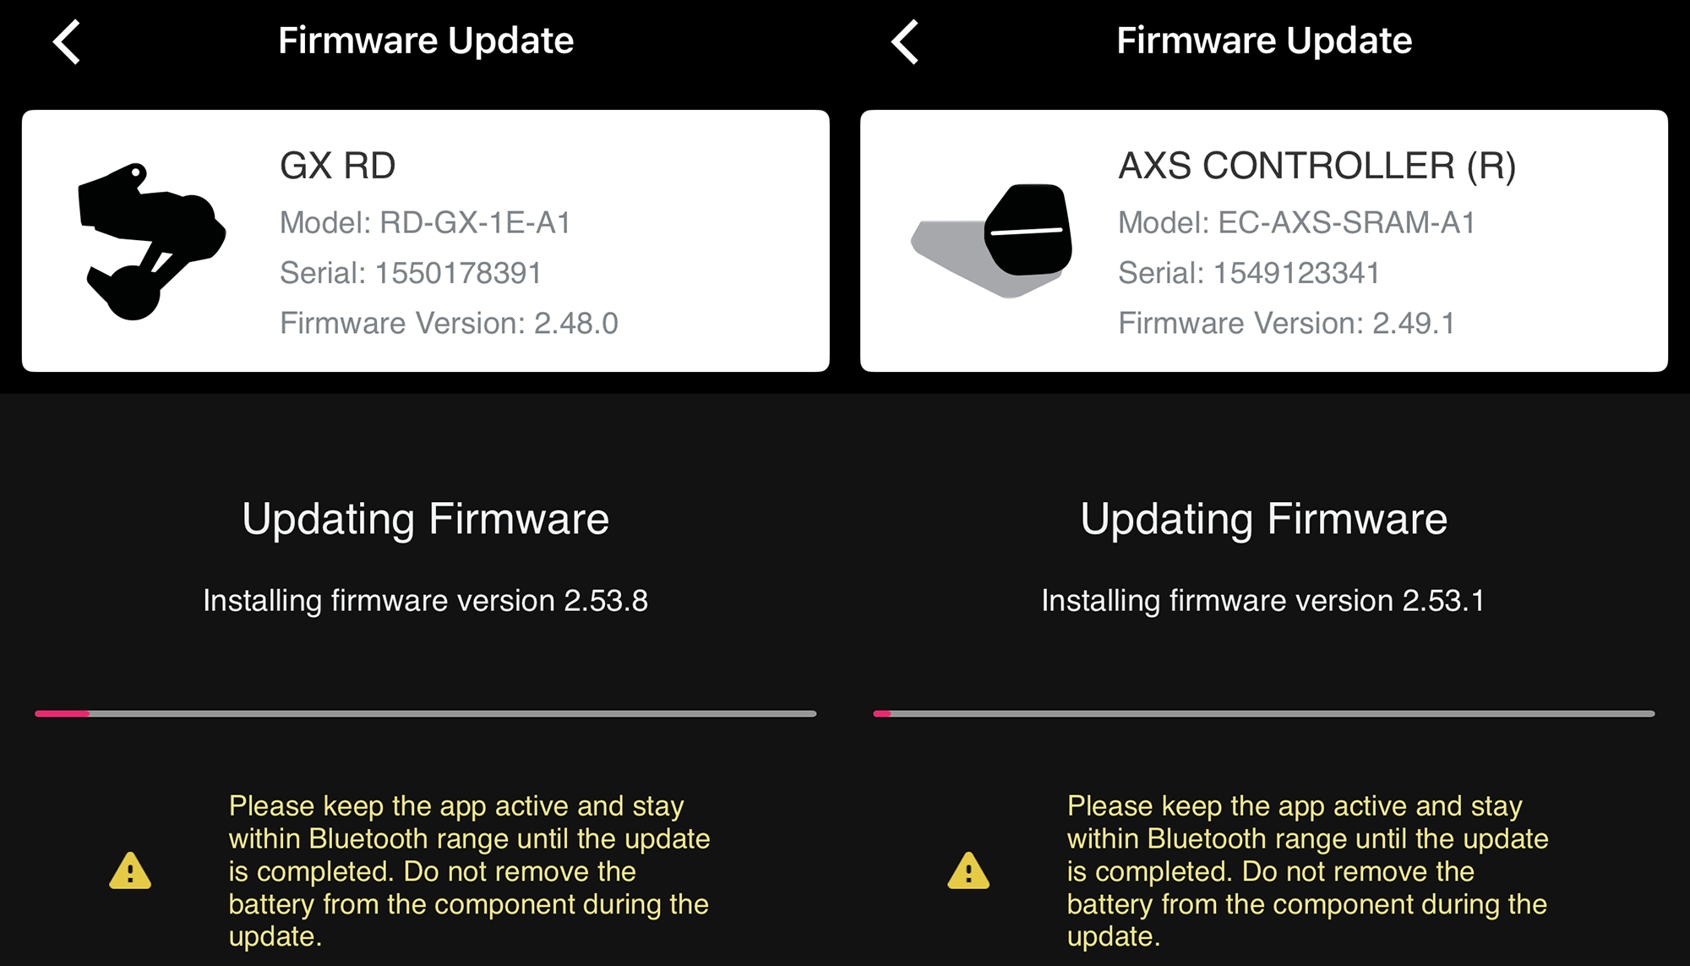Tap Firmware Version 2.48.0 line
The image size is (1690, 966).
pyautogui.click(x=449, y=323)
